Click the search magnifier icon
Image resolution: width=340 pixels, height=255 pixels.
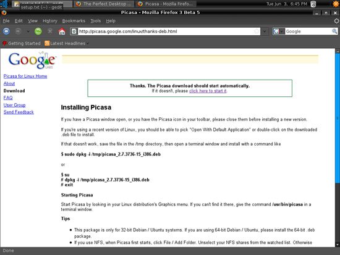pyautogui.click(x=334, y=31)
